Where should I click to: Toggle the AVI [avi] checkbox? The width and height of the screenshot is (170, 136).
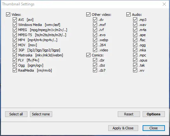tap(15, 20)
